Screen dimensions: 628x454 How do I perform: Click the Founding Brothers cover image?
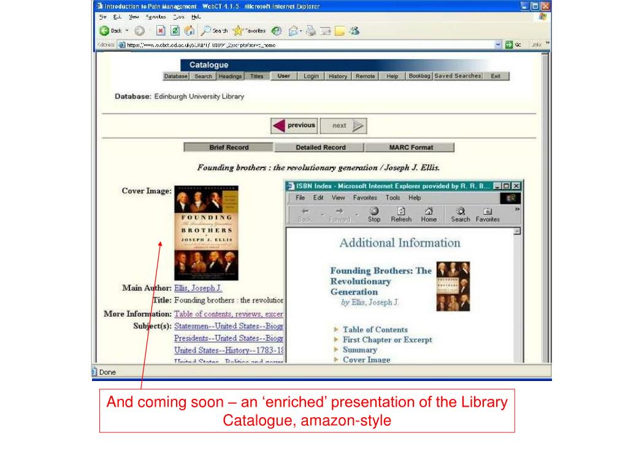(206, 233)
